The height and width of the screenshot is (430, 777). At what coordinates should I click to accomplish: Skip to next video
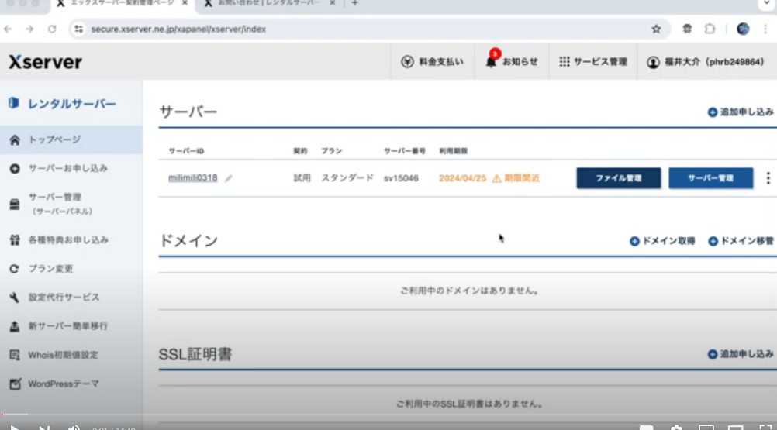coord(43,427)
